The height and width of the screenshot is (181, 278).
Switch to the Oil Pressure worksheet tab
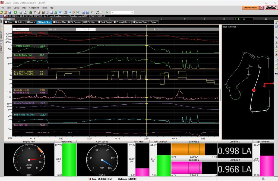coord(74,22)
